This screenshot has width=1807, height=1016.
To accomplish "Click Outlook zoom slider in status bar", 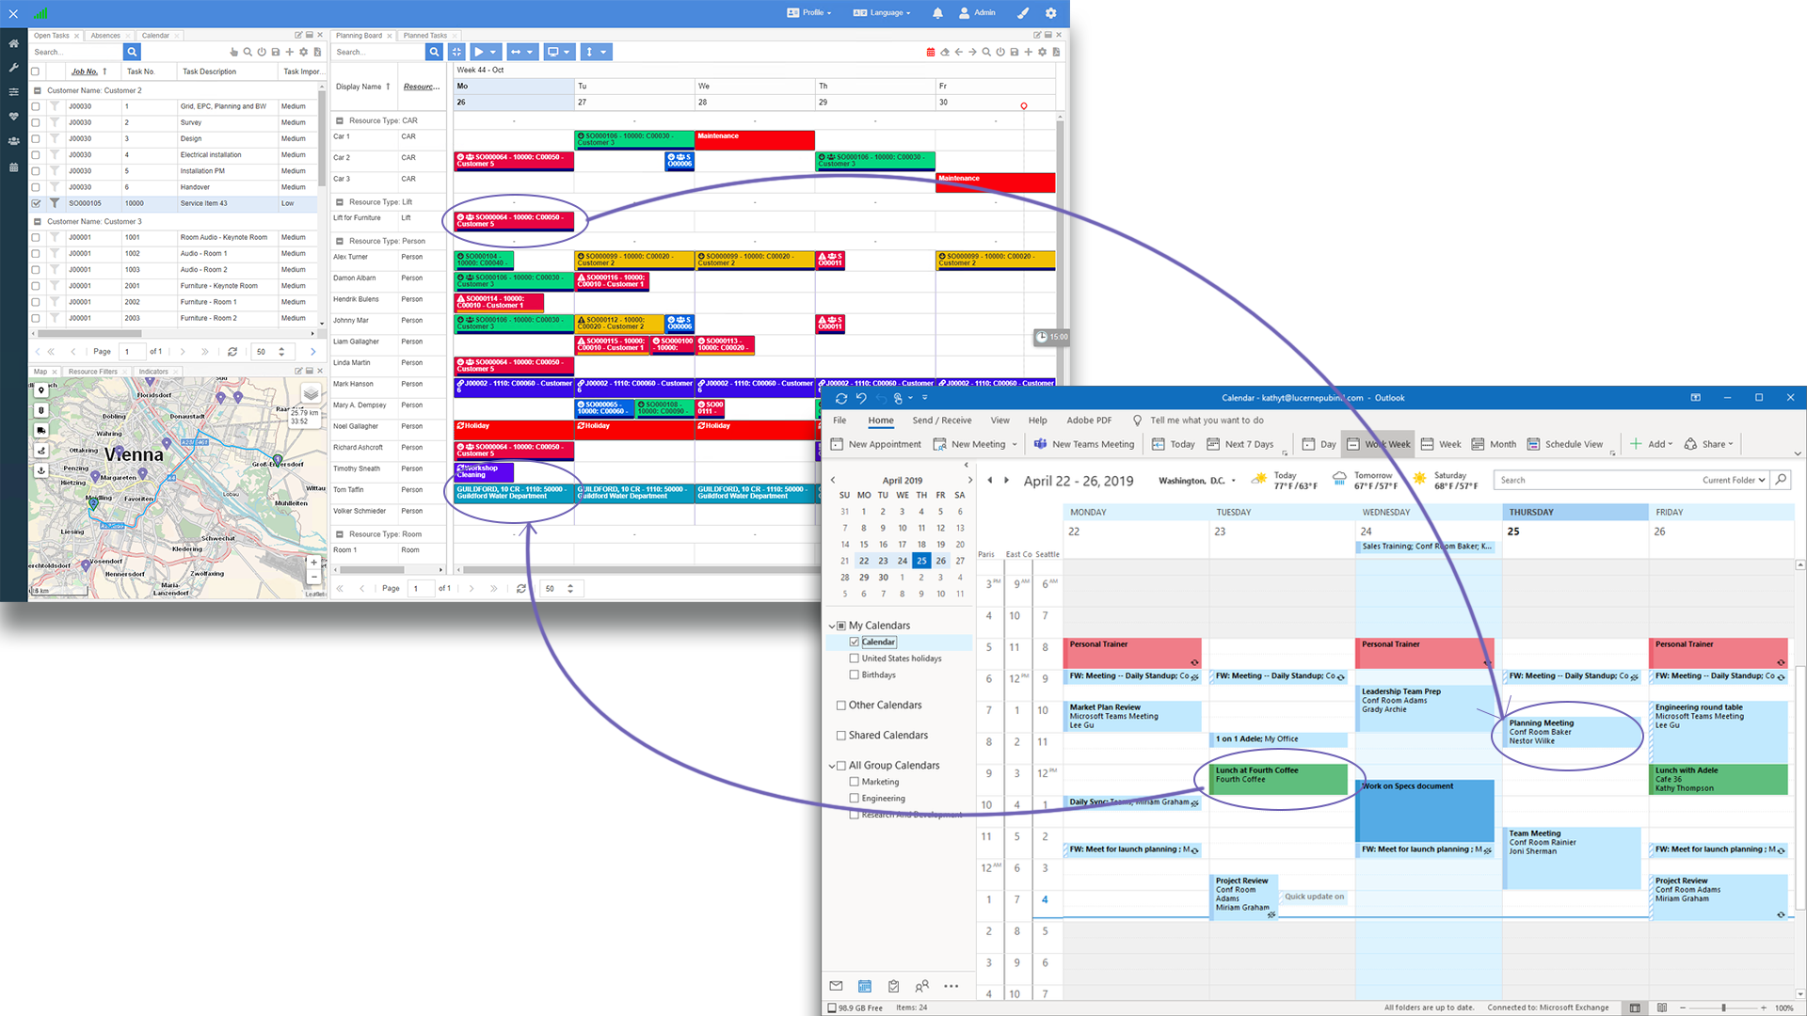I will 1724,1008.
